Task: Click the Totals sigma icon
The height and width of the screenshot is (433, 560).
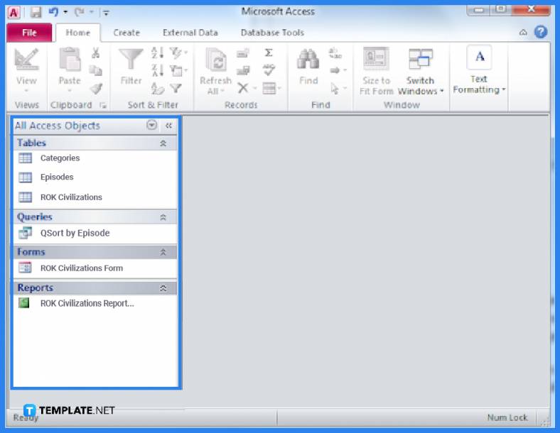Action: pyautogui.click(x=269, y=53)
